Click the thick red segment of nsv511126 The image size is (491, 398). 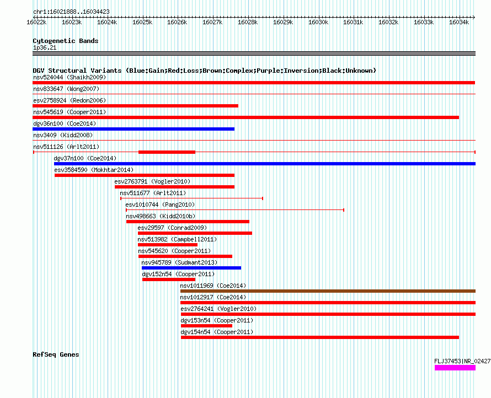167,152
